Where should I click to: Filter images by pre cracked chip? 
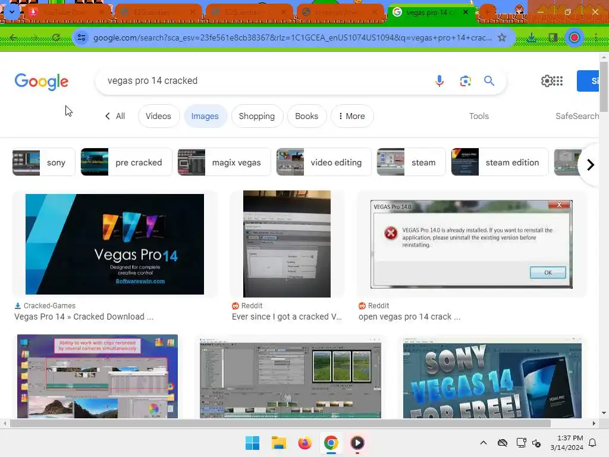point(126,162)
